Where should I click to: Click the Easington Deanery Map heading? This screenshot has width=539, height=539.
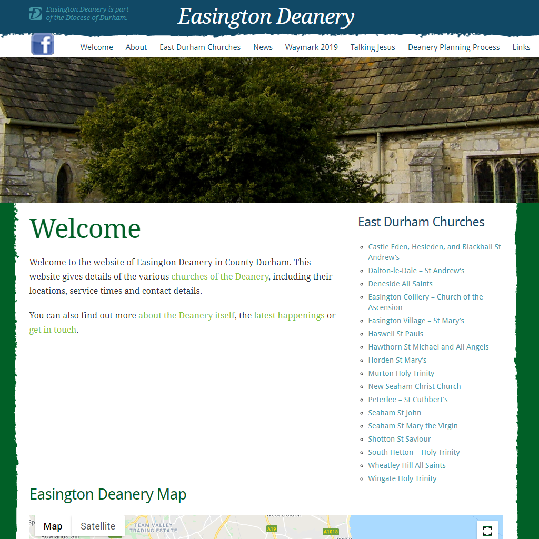108,495
